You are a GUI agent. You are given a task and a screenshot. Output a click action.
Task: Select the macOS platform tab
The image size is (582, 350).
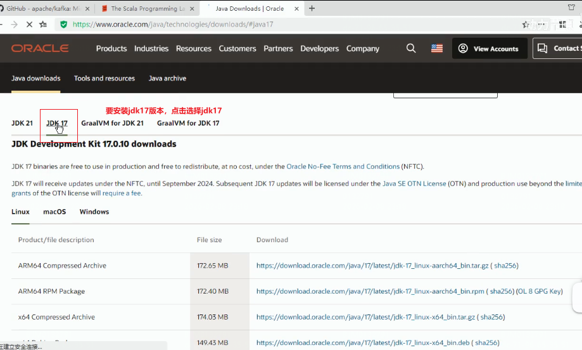point(54,212)
